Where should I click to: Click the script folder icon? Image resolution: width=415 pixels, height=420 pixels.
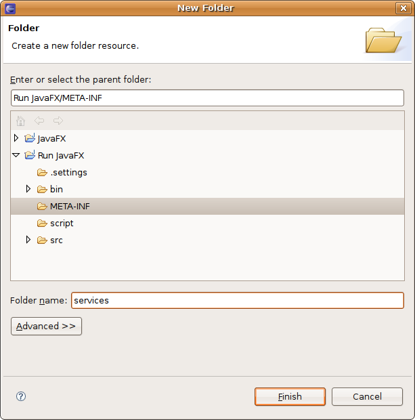pos(42,223)
